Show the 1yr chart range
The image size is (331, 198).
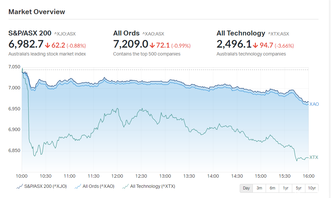[x=285, y=188]
